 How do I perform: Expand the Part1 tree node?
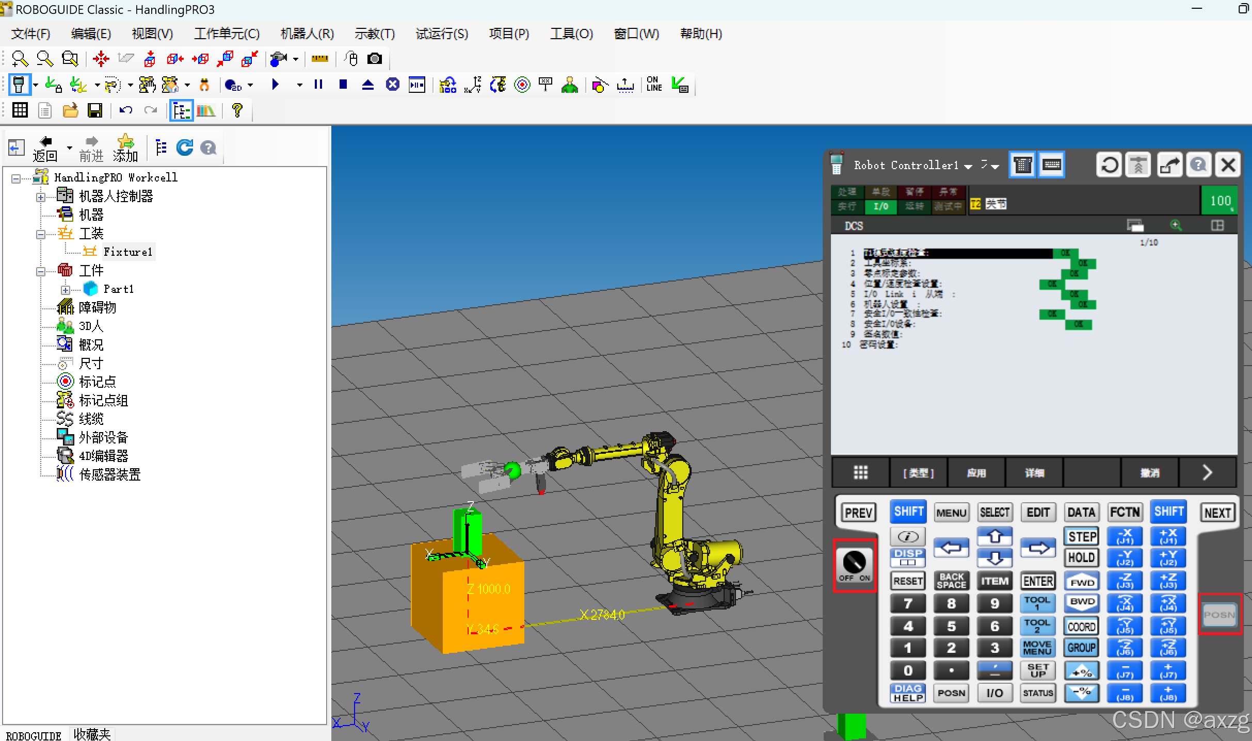66,290
